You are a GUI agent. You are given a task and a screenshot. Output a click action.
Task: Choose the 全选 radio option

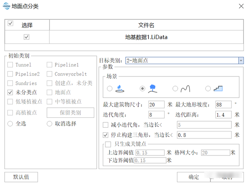10,123
